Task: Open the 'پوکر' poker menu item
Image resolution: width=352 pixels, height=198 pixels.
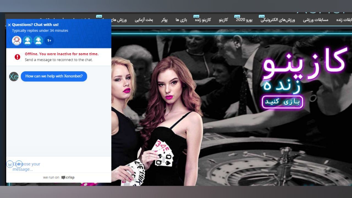Action: point(164,20)
